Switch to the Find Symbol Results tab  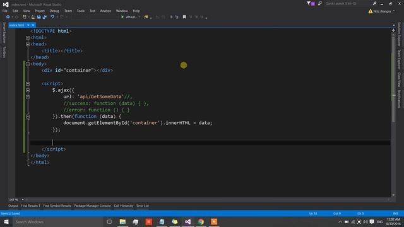coord(57,206)
